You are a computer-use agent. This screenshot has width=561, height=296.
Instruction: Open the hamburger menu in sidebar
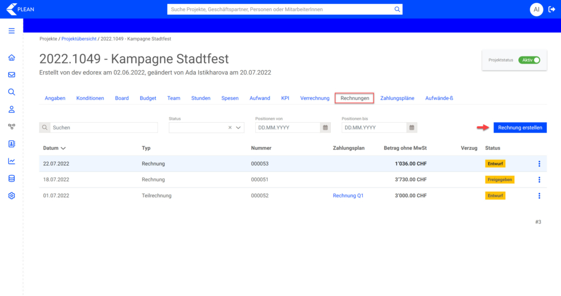[12, 31]
